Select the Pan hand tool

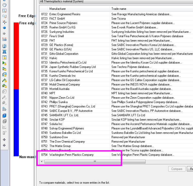pyautogui.click(x=4, y=5)
